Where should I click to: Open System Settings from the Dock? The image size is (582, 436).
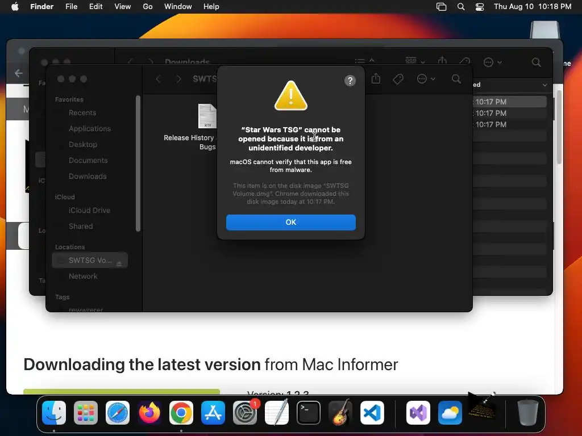click(x=245, y=413)
